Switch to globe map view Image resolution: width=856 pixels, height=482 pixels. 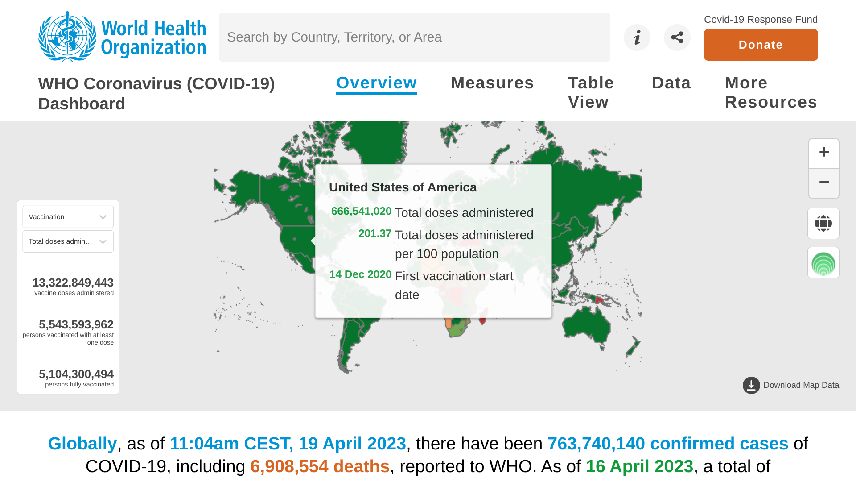pos(823,223)
